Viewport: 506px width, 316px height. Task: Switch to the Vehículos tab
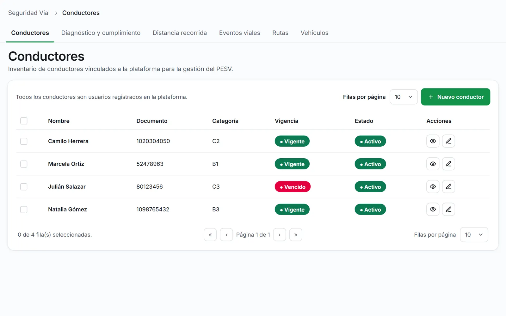pyautogui.click(x=314, y=33)
